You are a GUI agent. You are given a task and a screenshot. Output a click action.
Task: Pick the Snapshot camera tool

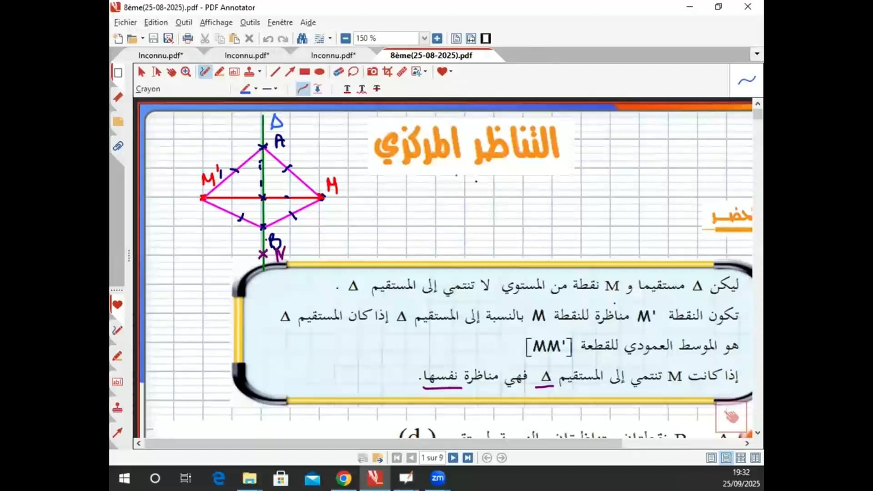pos(372,72)
